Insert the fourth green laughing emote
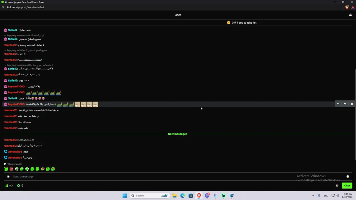This screenshot has height=200, width=356. click(22, 169)
